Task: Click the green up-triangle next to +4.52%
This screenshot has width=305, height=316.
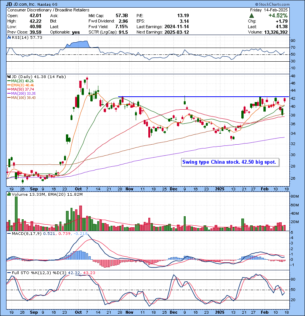Action: (x=252, y=16)
